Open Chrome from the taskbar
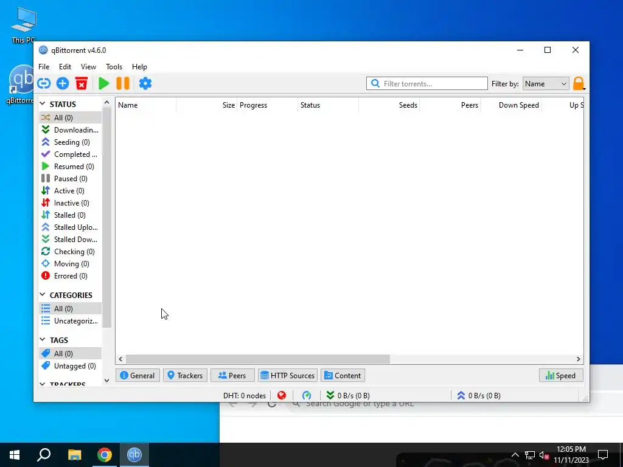Viewport: 623px width, 467px height. (105, 455)
